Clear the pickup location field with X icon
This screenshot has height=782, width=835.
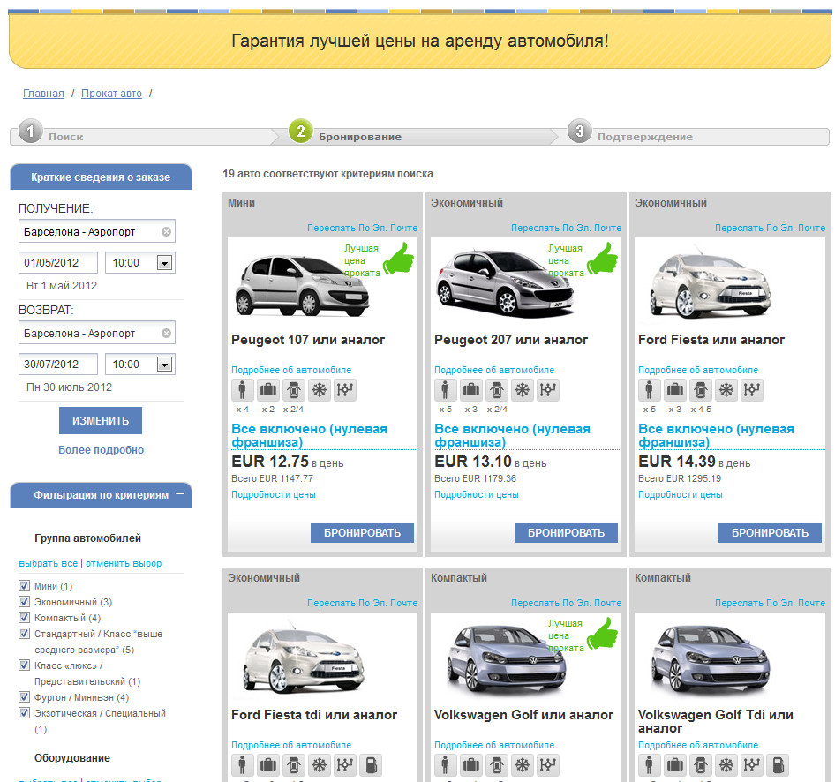point(166,232)
